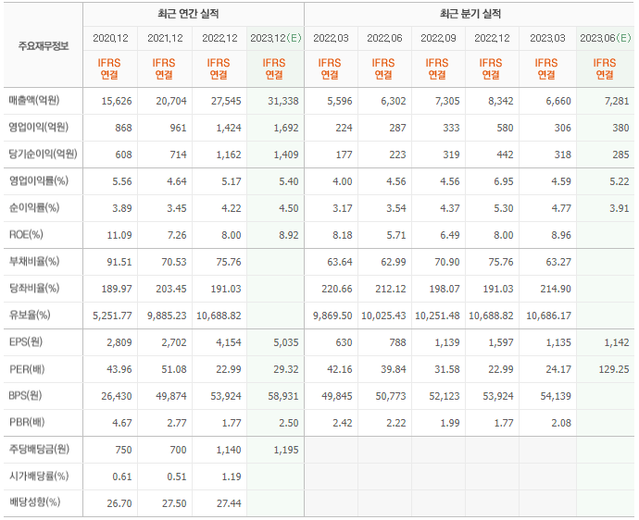Click the 91.51 debt ratio value
Viewport: 639px width, 520px height.
coord(119,262)
